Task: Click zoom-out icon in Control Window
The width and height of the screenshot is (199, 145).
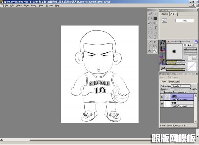Action: [x=164, y=21]
